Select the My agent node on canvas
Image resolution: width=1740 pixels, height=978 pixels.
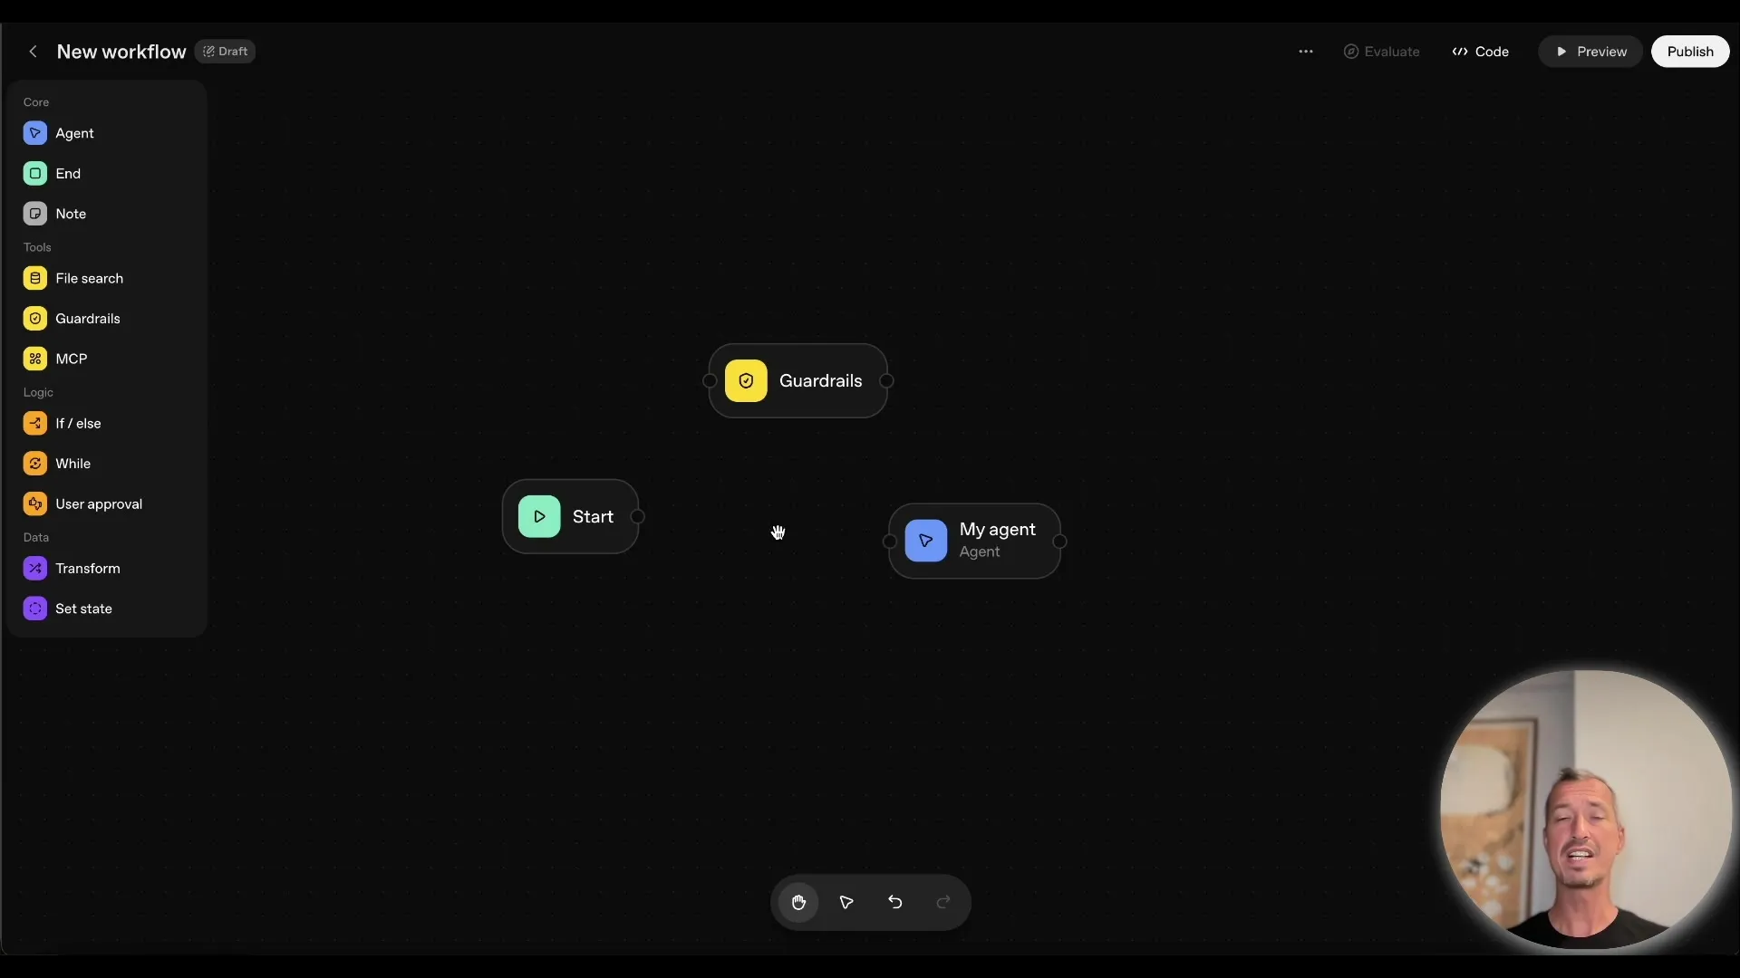click(975, 541)
